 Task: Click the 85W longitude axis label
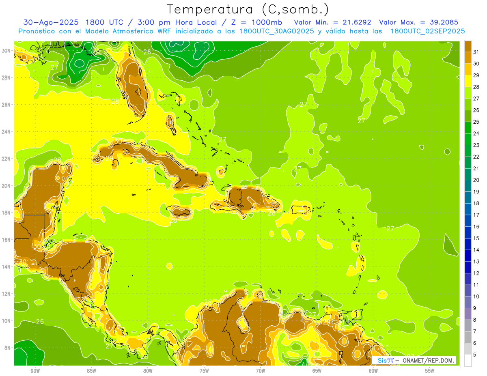click(91, 371)
